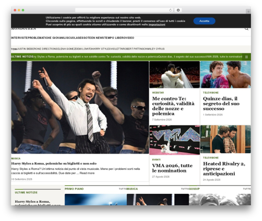Open the black-and-white thumbnail under GOSSIP
Screen dimensions: 262x221
220,200
